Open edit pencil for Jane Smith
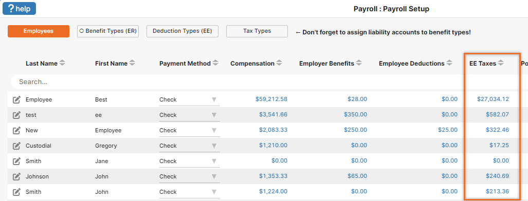 point(16,162)
